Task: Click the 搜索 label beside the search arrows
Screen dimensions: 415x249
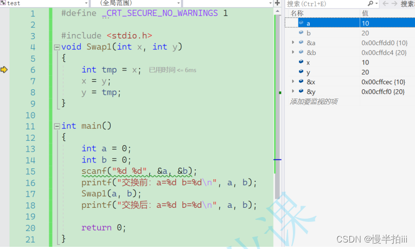Action: pyautogui.click(x=407, y=4)
